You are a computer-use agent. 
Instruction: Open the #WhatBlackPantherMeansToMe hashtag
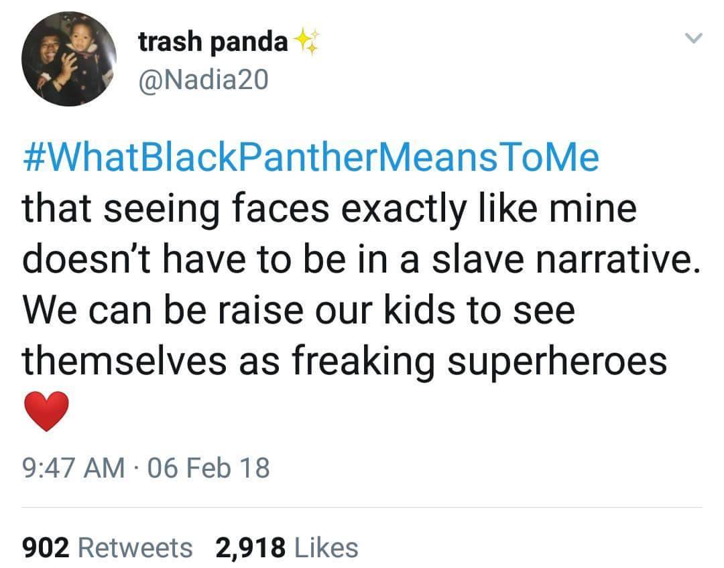pos(310,158)
